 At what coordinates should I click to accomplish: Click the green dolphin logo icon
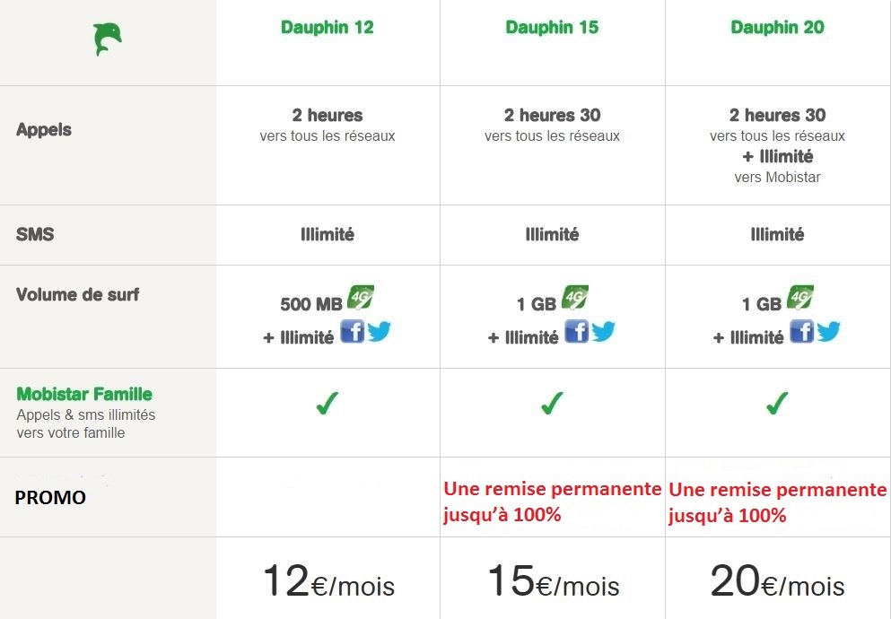(108, 39)
